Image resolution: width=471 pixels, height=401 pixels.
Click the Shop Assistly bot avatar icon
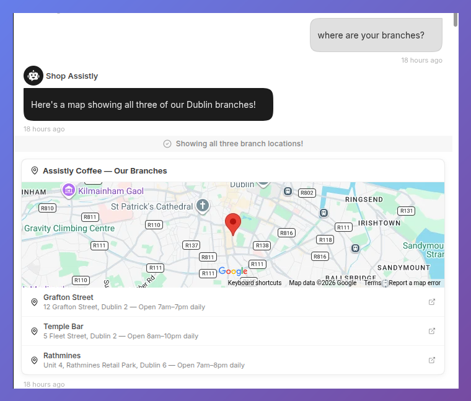pos(33,76)
